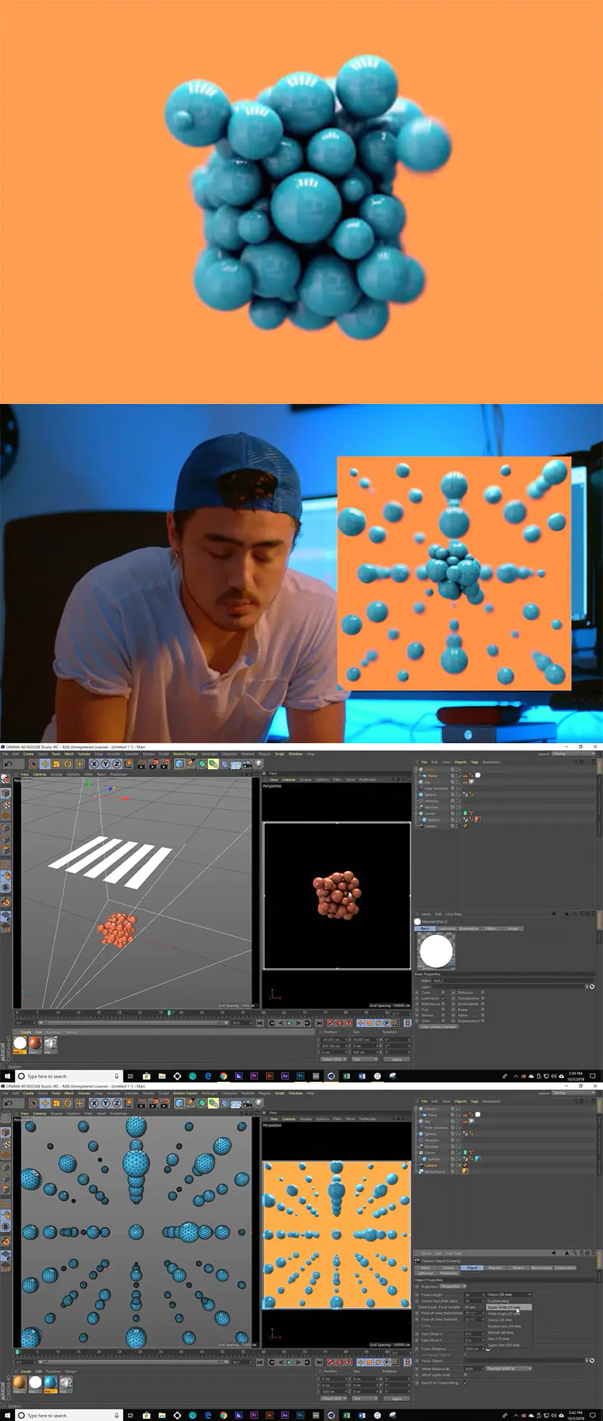This screenshot has height=1421, width=603.
Task: Enable the Color channel checkbox in Material editor
Action: point(443,993)
